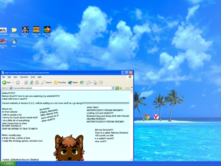Open the Favorites star toolbar button

click(60, 82)
